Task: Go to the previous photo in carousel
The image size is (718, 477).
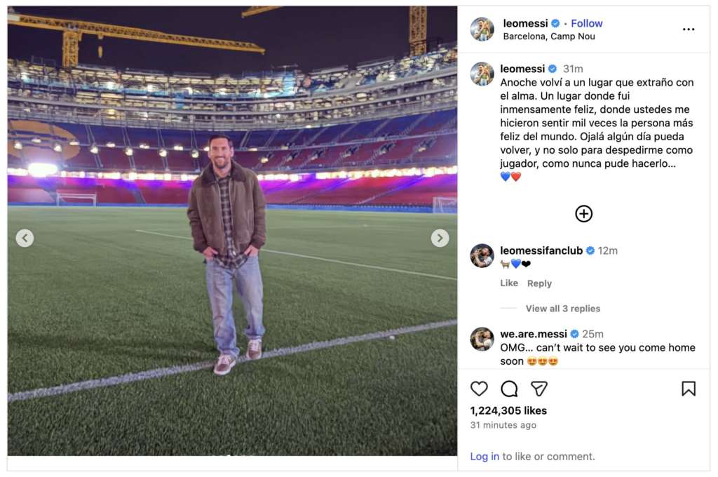Action: (25, 238)
